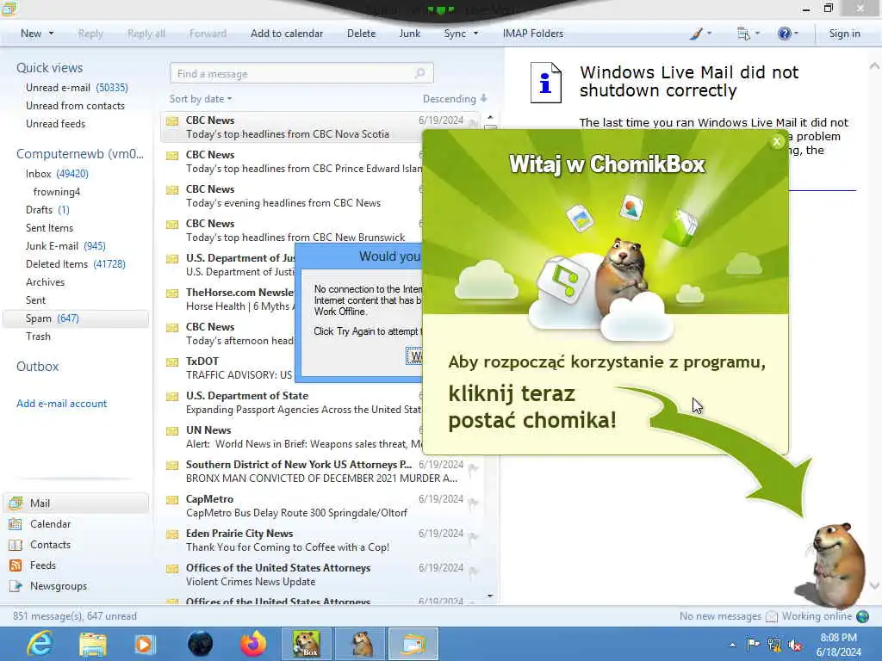Open the Junk E-mail folder

click(65, 245)
